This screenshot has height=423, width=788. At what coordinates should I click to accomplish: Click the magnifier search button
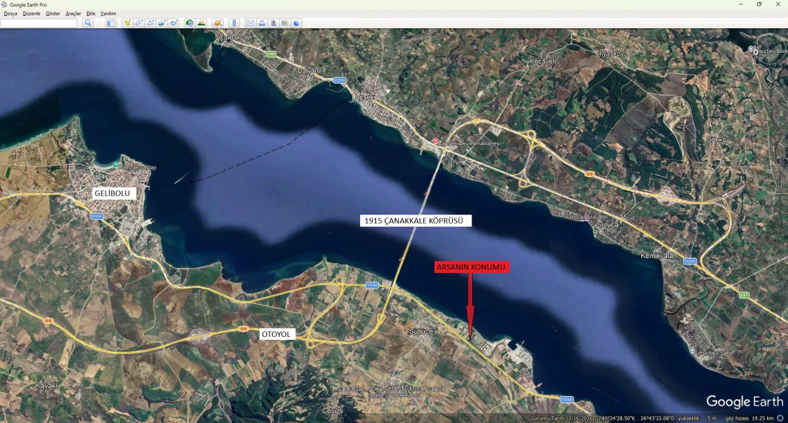pyautogui.click(x=88, y=23)
